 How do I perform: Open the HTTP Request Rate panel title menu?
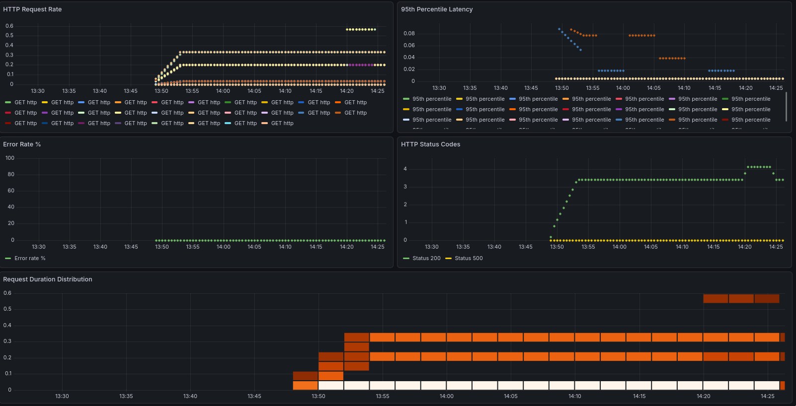click(32, 9)
